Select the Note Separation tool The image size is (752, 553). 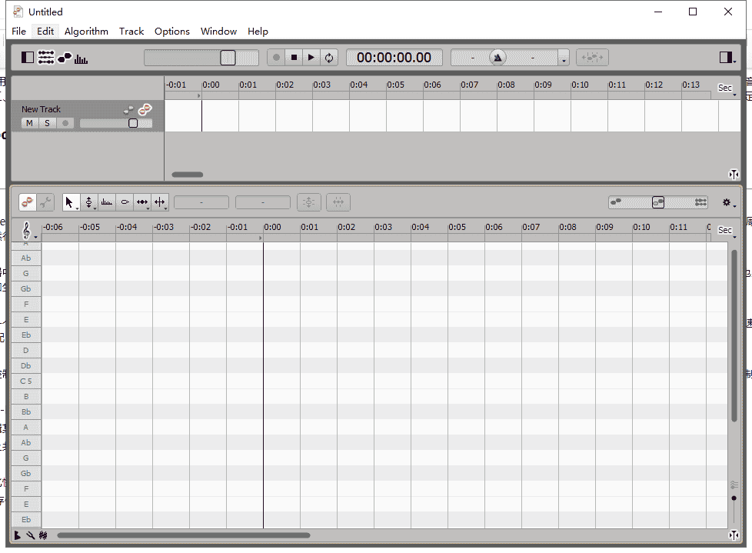[160, 202]
